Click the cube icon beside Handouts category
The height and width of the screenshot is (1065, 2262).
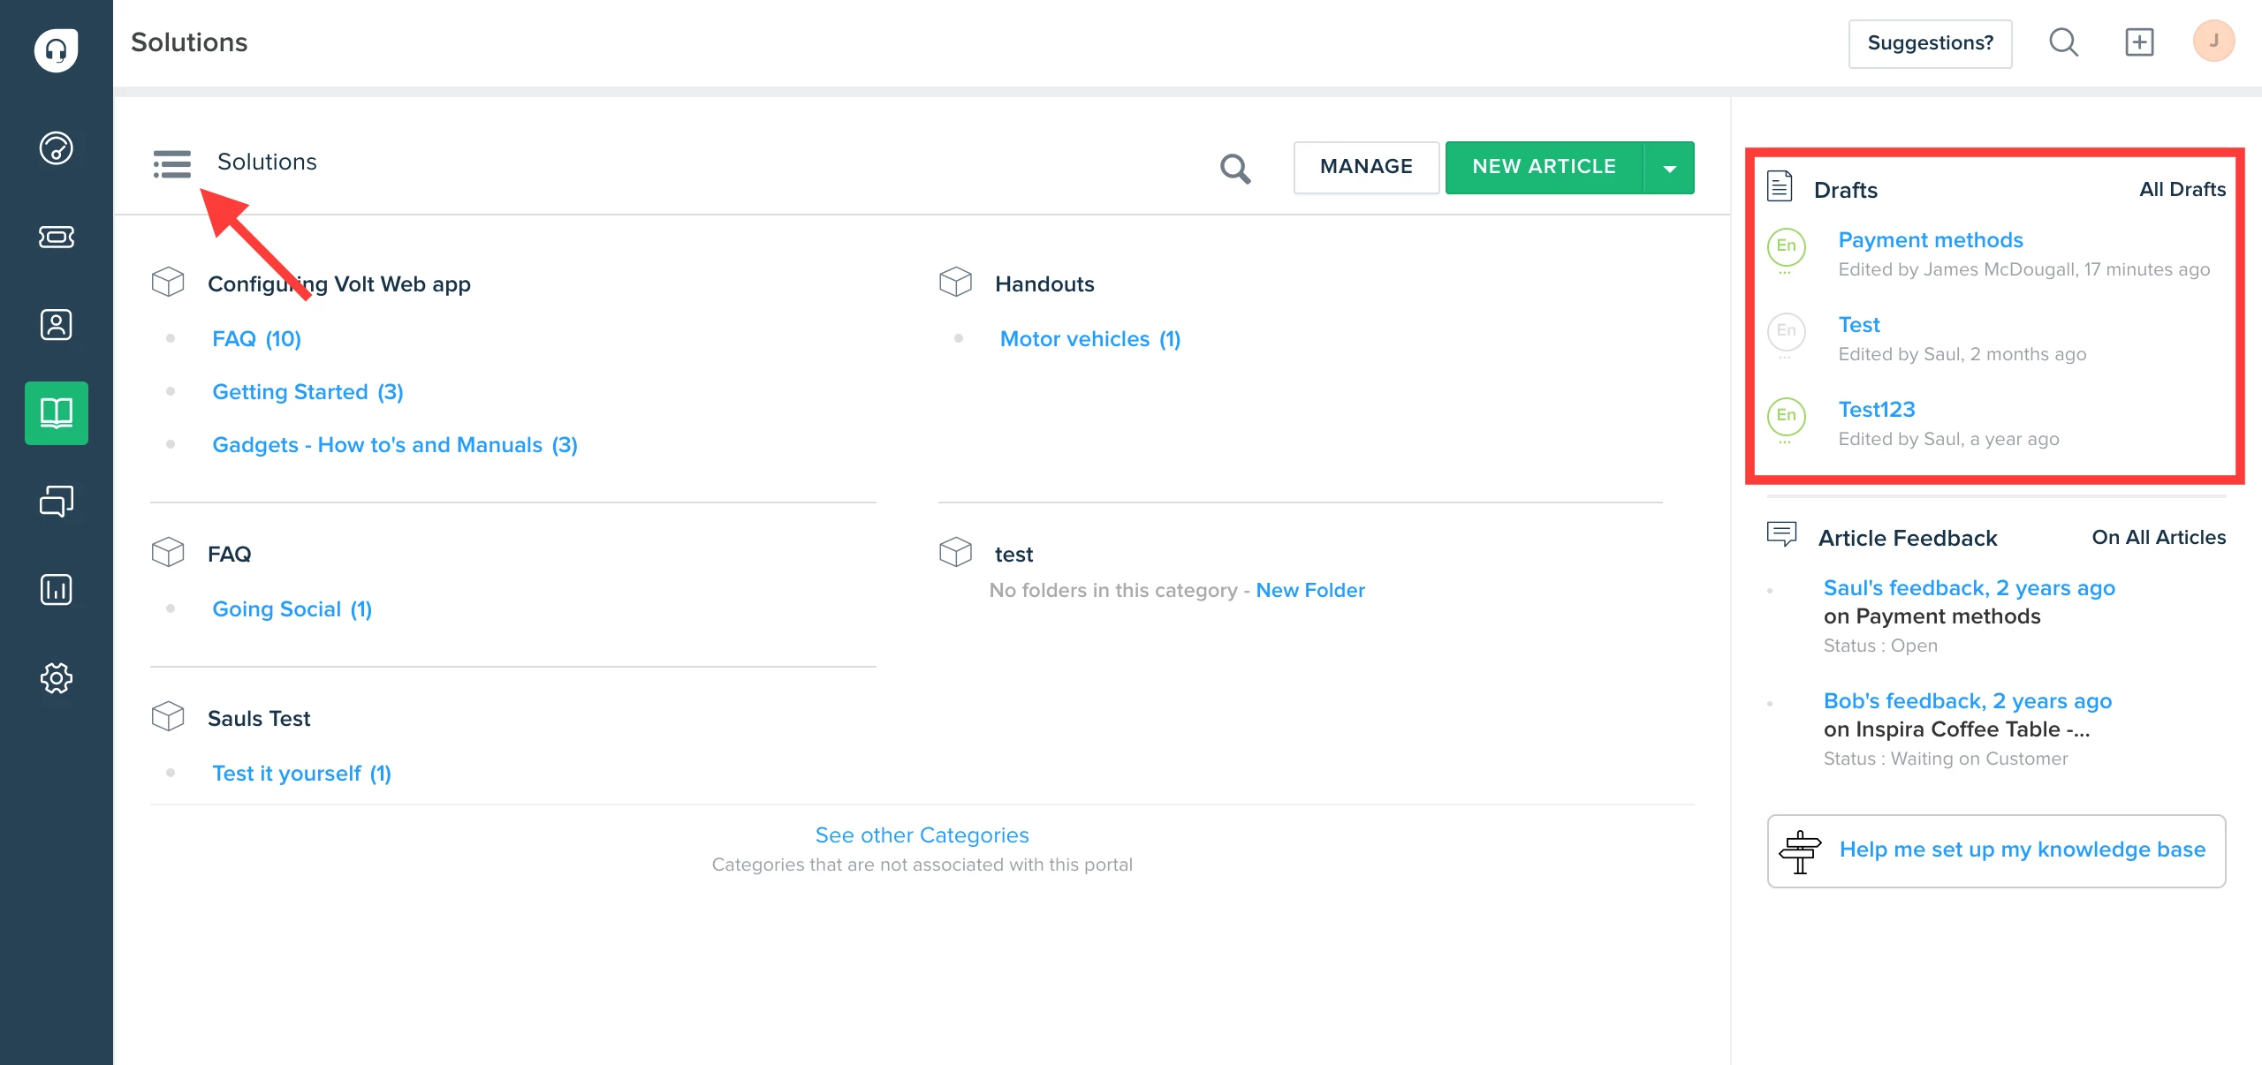point(955,283)
